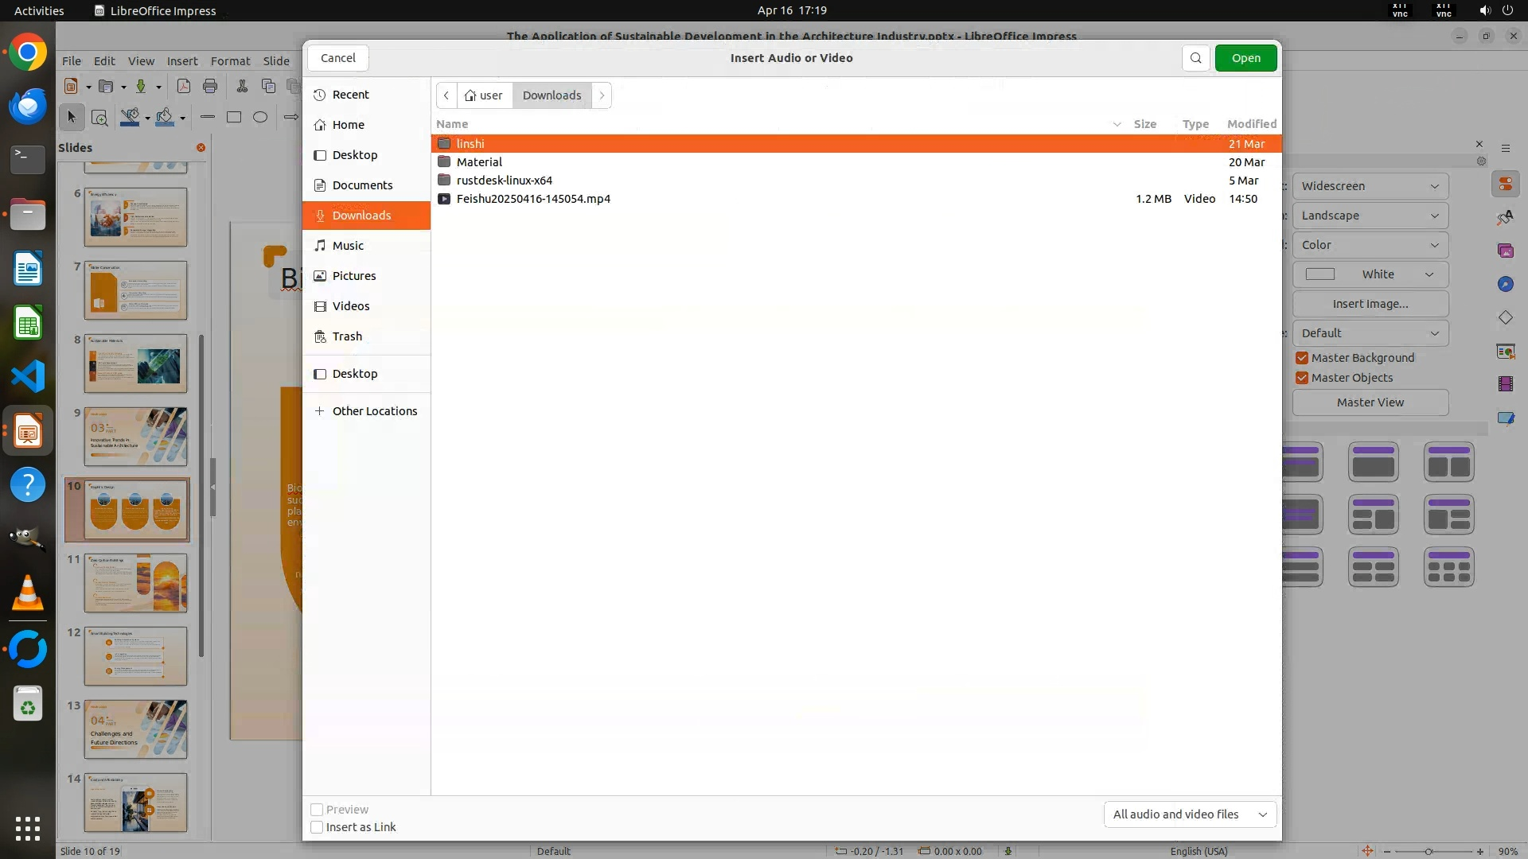1528x859 pixels.
Task: Check the Insert as Link option
Action: [x=317, y=827]
